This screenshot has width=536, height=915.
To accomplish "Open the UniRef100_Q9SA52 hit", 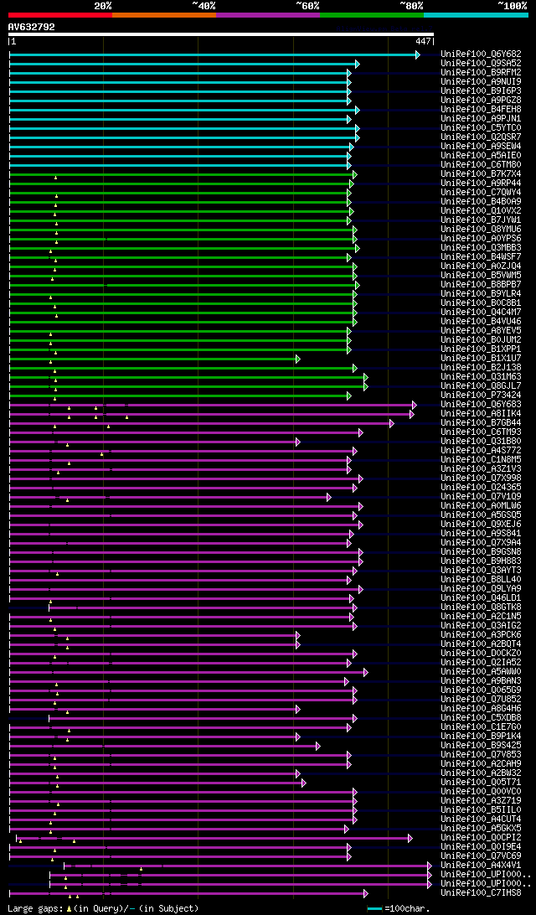I will tap(482, 64).
